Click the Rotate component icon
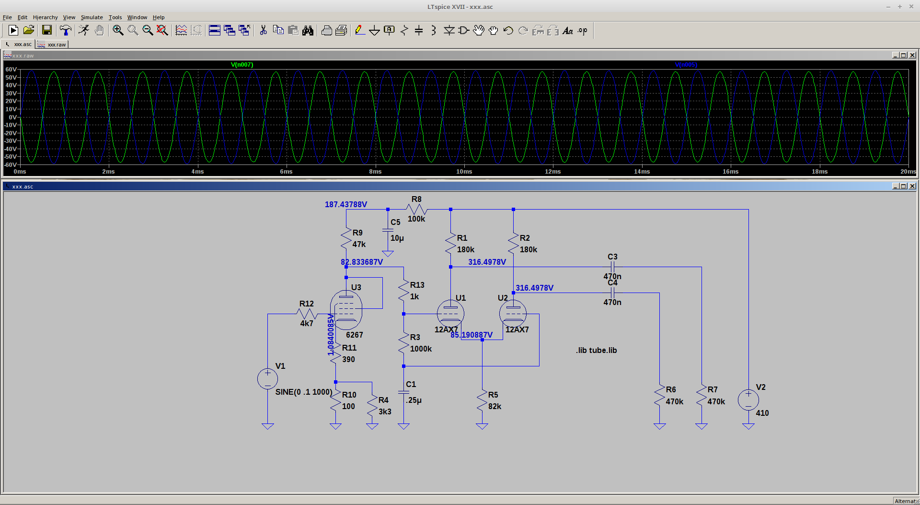Screen dimensions: 920x505 click(x=538, y=30)
